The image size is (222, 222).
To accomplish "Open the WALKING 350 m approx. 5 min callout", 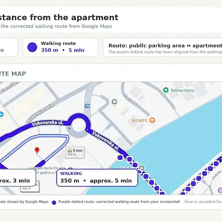I will pyautogui.click(x=97, y=178).
